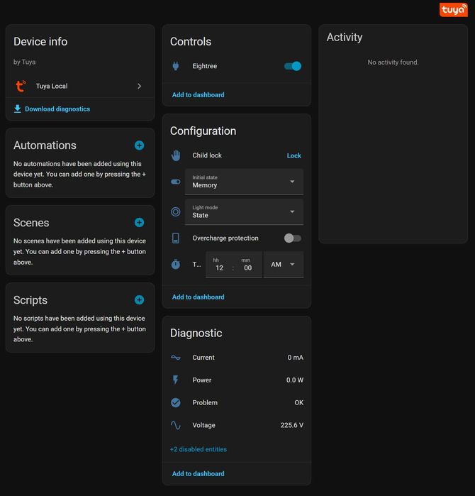This screenshot has width=475, height=496.
Task: Open the Initial state dropdown
Action: point(245,182)
